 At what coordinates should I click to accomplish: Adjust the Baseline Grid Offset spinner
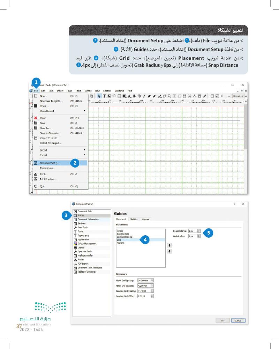coord(152,296)
